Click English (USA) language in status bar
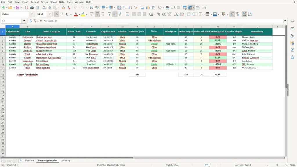 (172, 165)
